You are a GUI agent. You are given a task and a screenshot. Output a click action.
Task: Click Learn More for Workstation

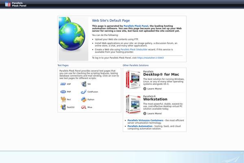[x=155, y=114]
